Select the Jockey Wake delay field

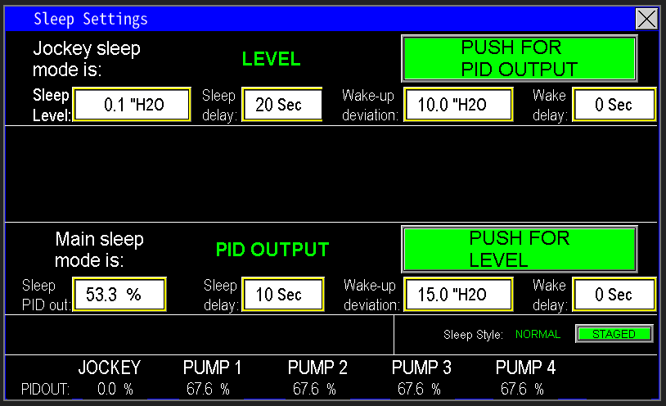click(x=614, y=105)
